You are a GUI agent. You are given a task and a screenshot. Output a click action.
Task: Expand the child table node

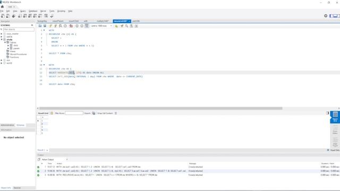tap(8, 46)
